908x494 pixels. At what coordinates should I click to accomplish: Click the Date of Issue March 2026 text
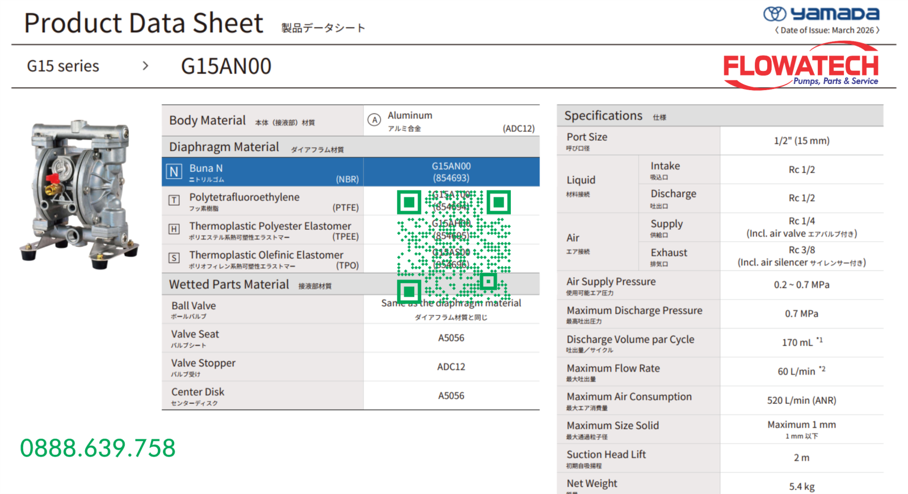point(827,31)
